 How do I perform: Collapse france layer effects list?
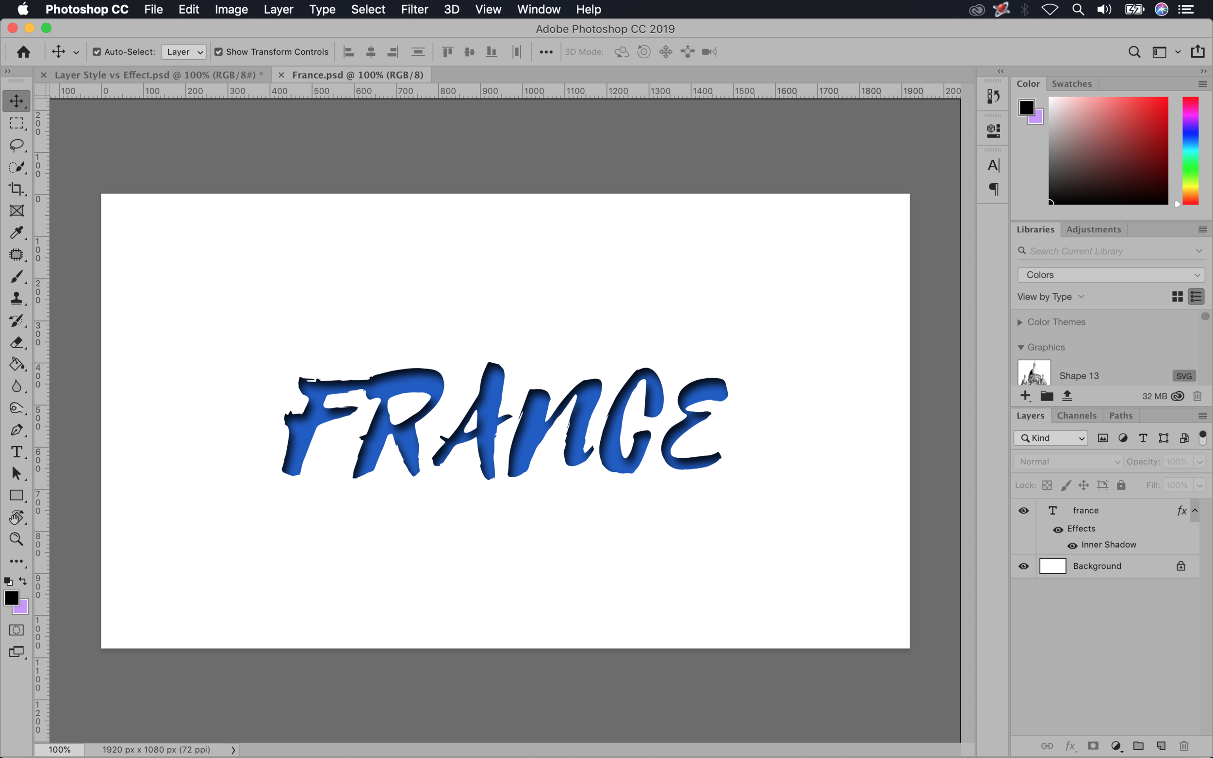(x=1195, y=510)
